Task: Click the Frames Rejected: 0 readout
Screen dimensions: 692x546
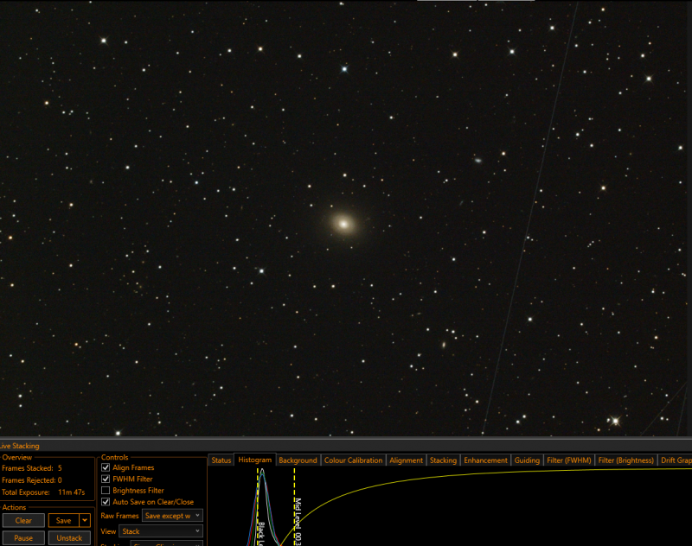Action: click(32, 480)
